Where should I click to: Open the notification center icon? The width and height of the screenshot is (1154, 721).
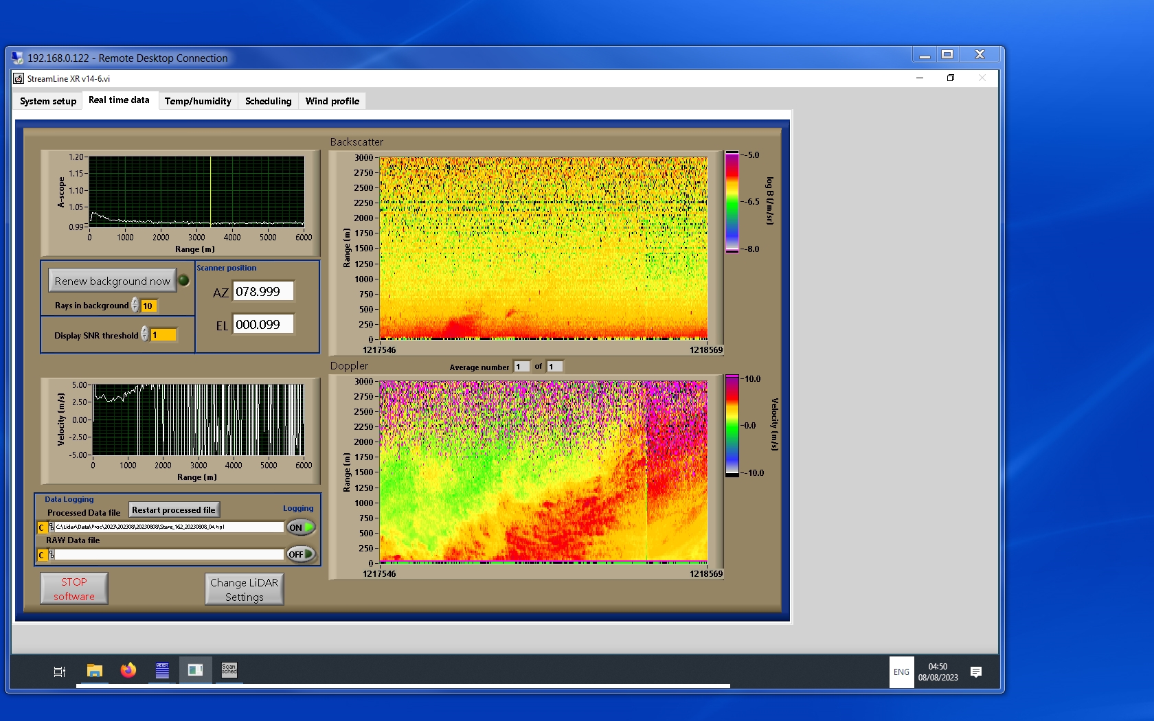[975, 672]
